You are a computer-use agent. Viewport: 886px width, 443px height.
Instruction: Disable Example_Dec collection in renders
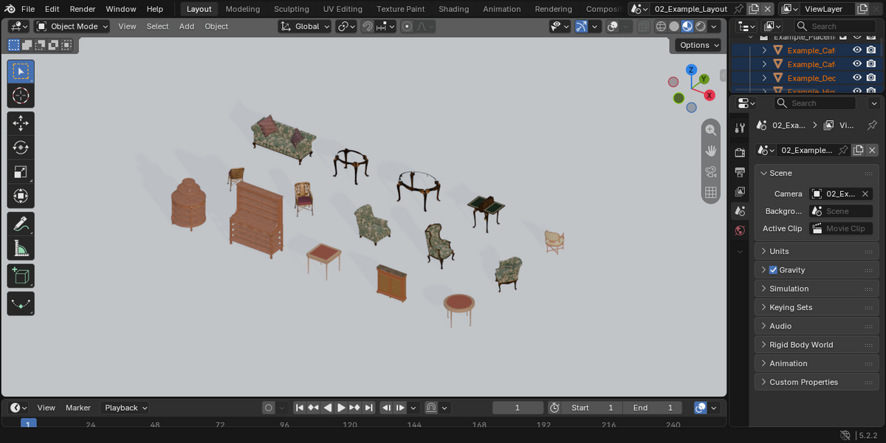pyautogui.click(x=871, y=78)
